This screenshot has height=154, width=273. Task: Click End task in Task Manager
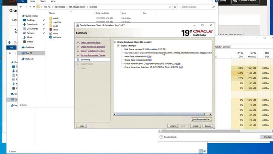[x=267, y=137]
